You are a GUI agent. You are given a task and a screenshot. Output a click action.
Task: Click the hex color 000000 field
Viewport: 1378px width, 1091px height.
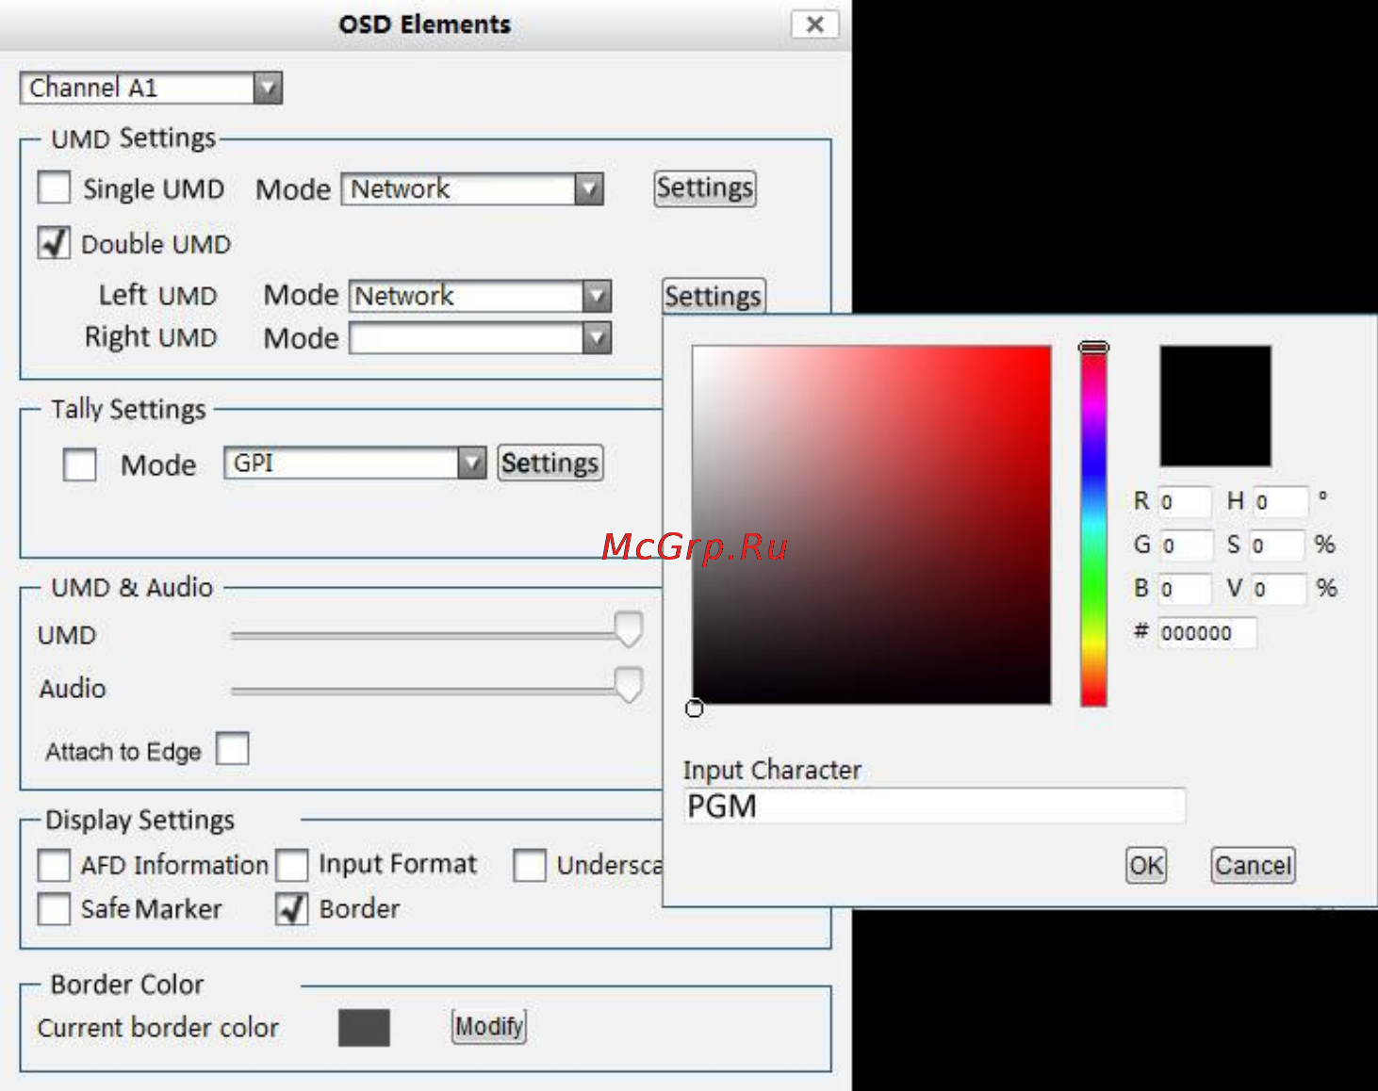[1207, 633]
